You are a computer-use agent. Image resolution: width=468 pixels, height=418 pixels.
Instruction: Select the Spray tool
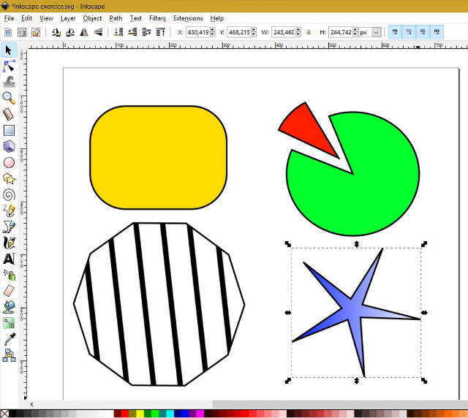click(x=9, y=275)
